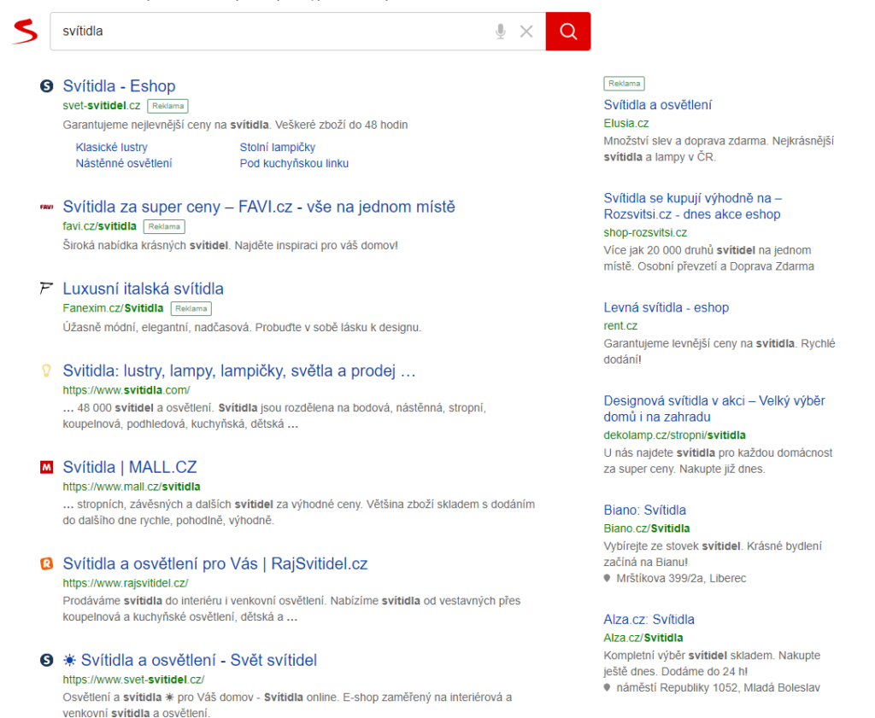Click the light bulb favicon of svitidla.com
The width and height of the screenshot is (875, 718).
click(x=46, y=371)
